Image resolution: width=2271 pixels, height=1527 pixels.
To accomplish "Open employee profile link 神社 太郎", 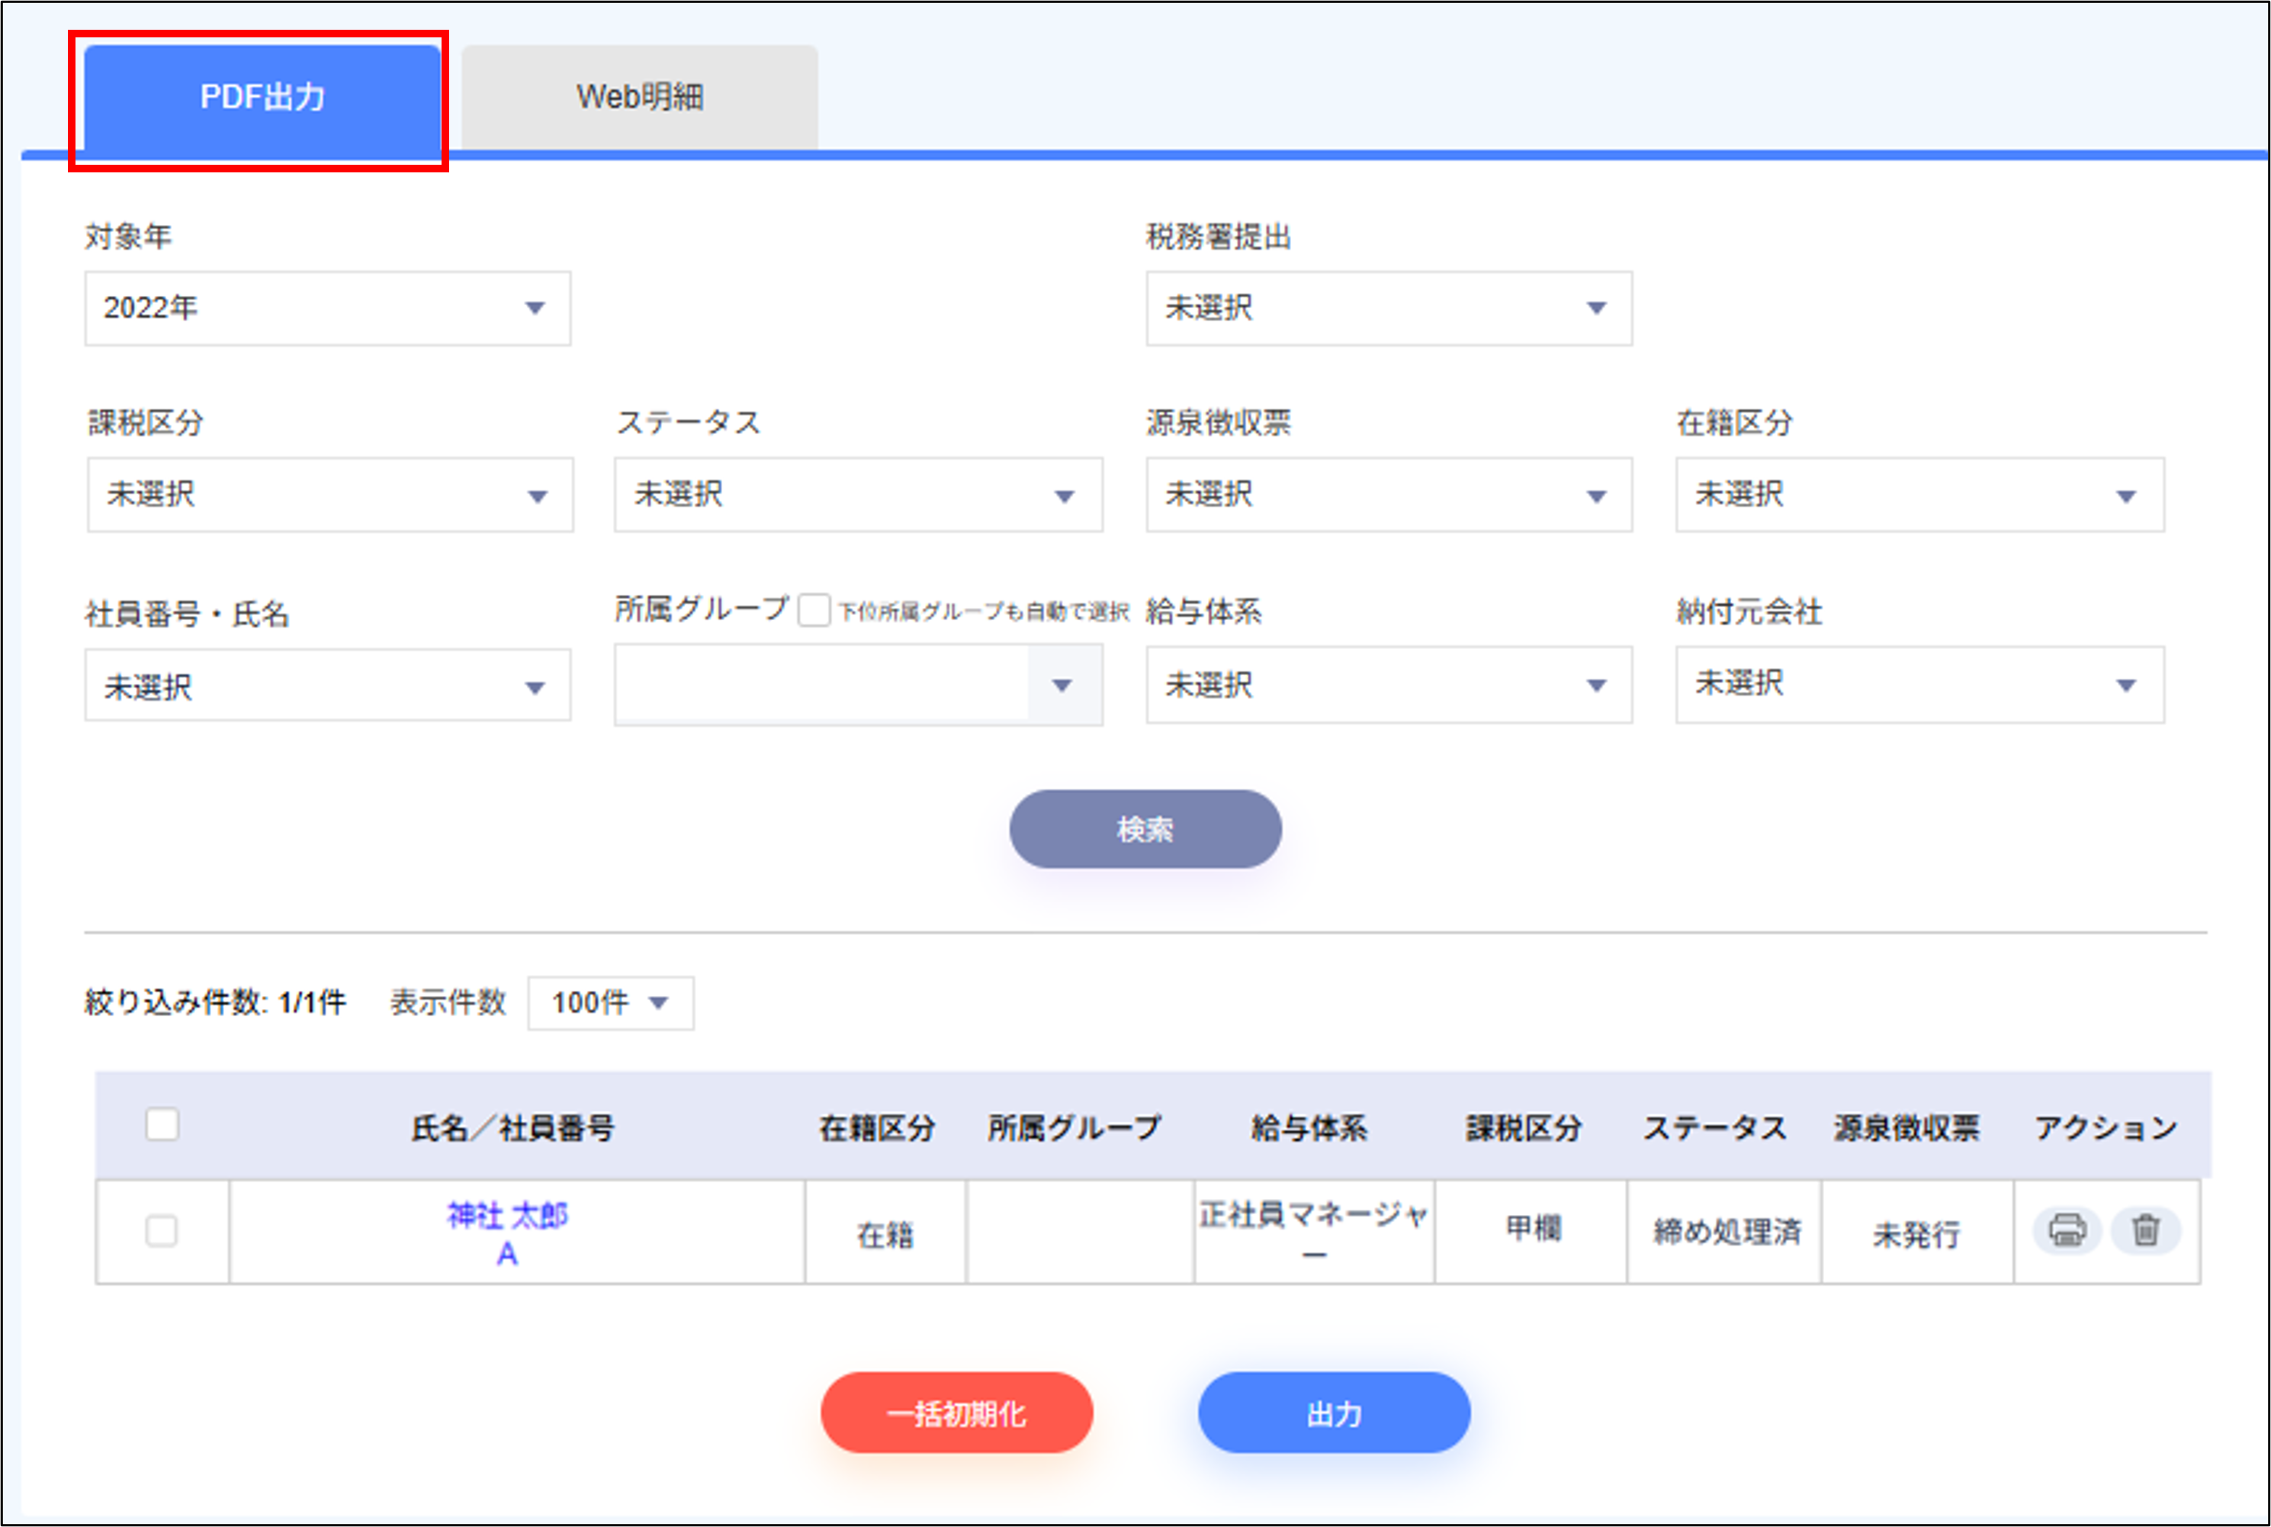I will pyautogui.click(x=507, y=1217).
